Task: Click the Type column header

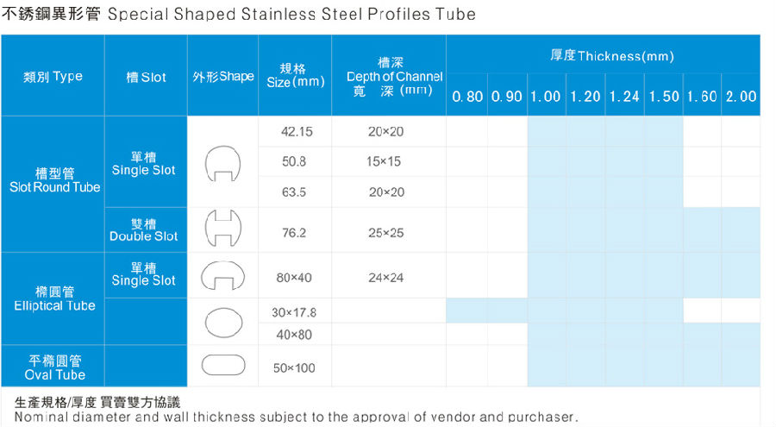Action: click(53, 76)
